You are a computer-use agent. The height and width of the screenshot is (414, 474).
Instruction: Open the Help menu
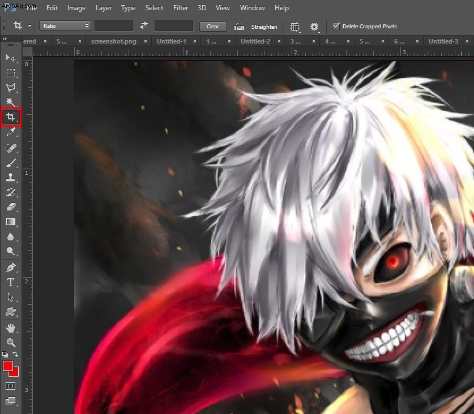point(282,8)
